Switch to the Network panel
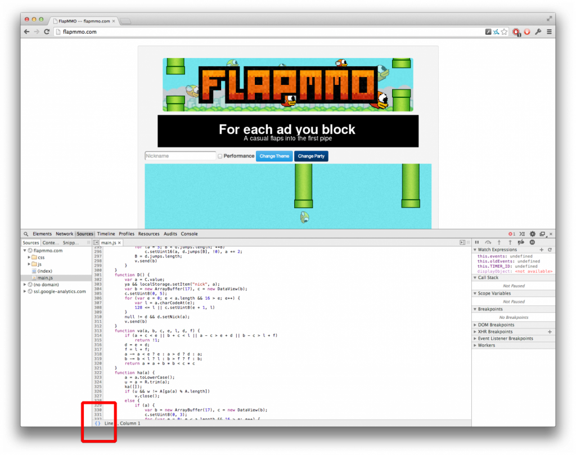This screenshot has width=576, height=455. [x=64, y=234]
